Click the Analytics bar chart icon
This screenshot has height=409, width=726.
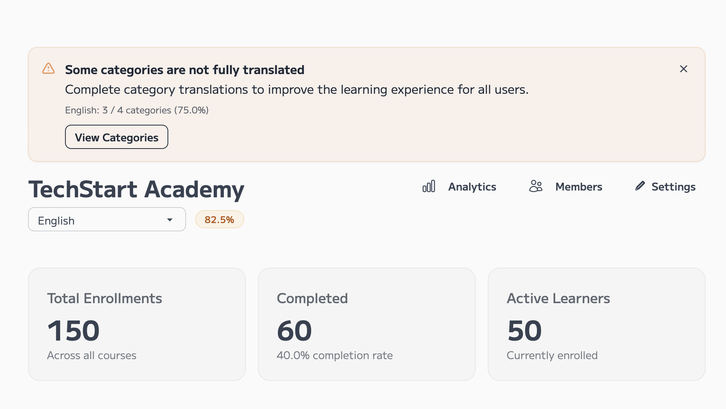click(x=429, y=186)
